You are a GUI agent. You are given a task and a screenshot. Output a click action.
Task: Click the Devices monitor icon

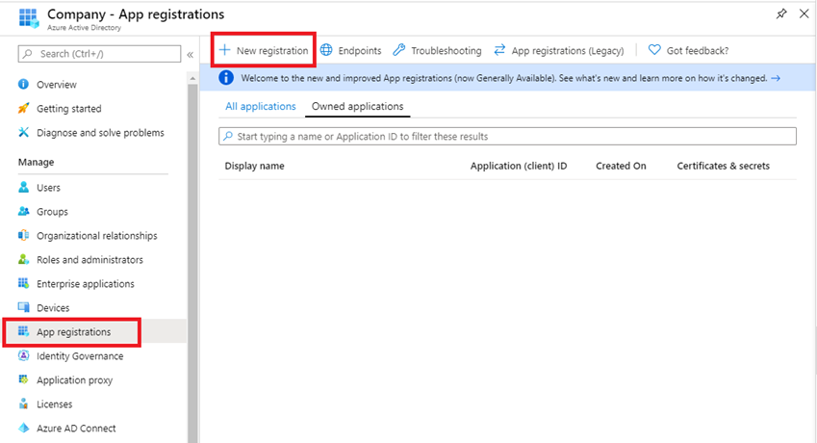(23, 307)
